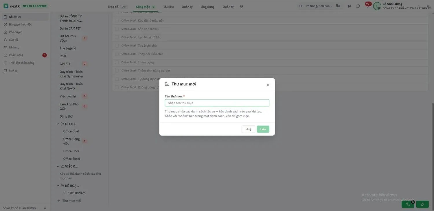The width and height of the screenshot is (434, 211).
Task: Collapse the KẾ HOẠ... folder
Action: click(58, 186)
